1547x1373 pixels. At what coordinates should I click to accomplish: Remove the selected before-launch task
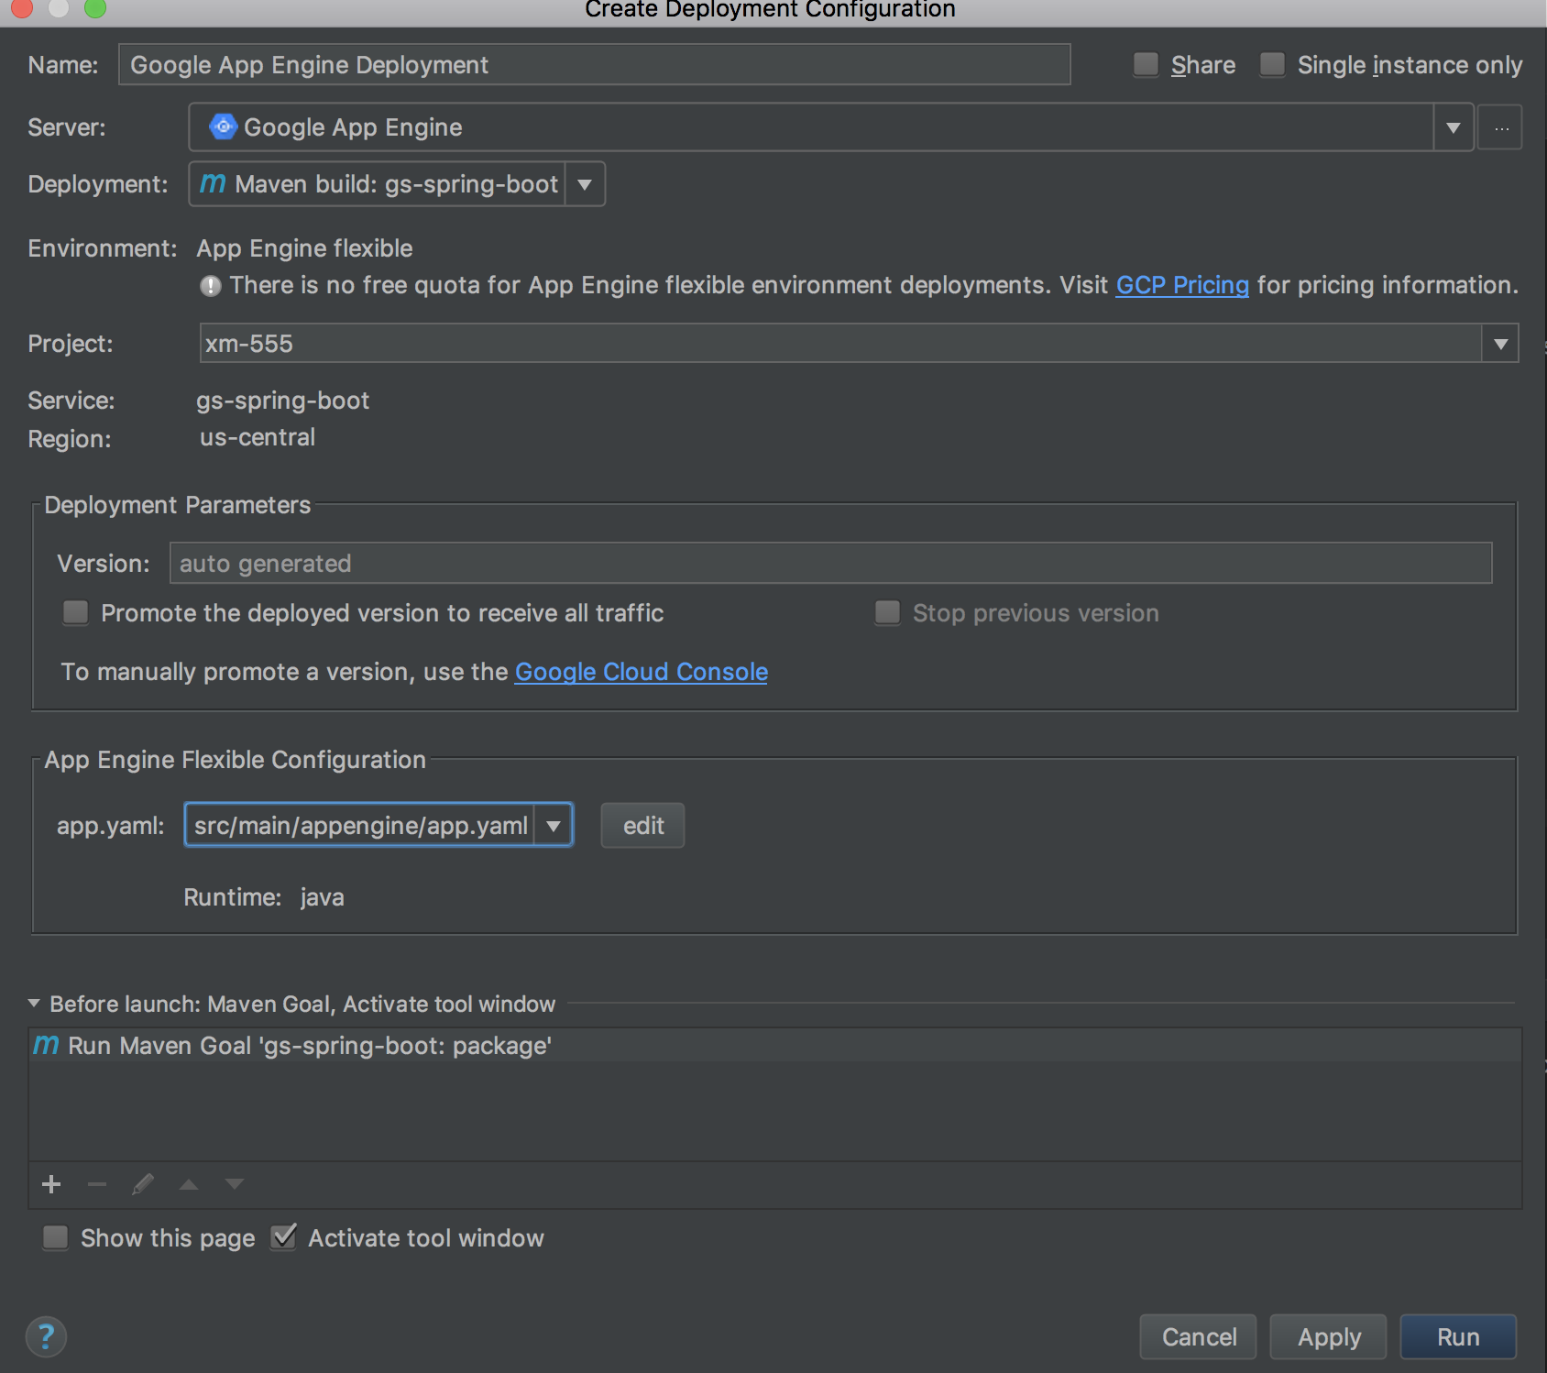click(x=96, y=1183)
